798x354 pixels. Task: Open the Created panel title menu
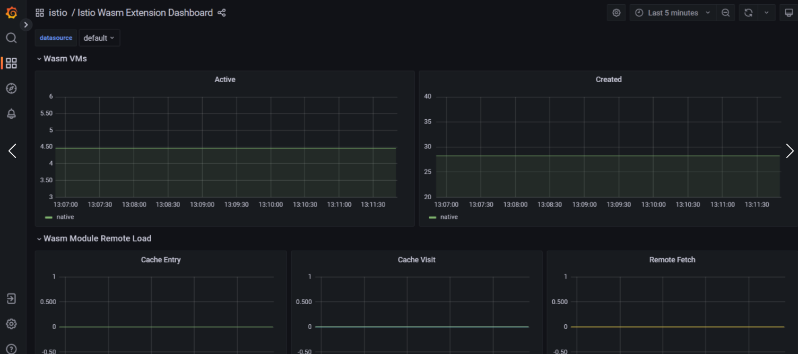[x=609, y=79]
